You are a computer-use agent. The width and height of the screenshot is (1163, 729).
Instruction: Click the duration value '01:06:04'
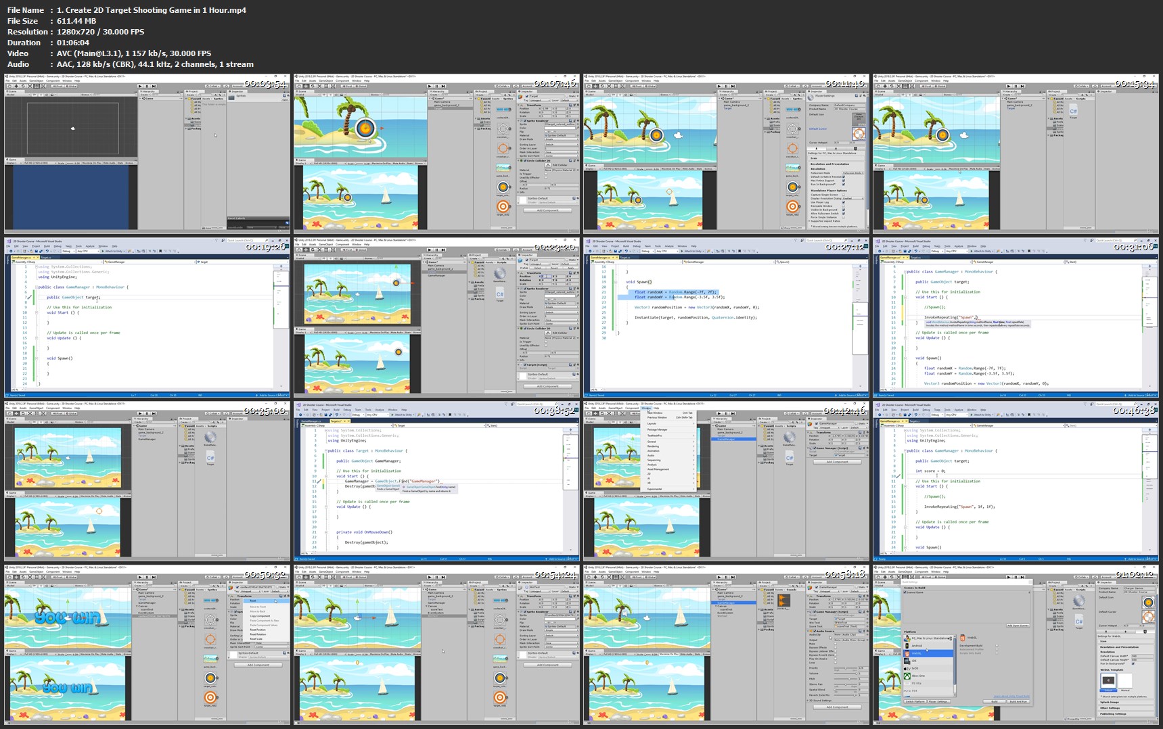[x=73, y=43]
